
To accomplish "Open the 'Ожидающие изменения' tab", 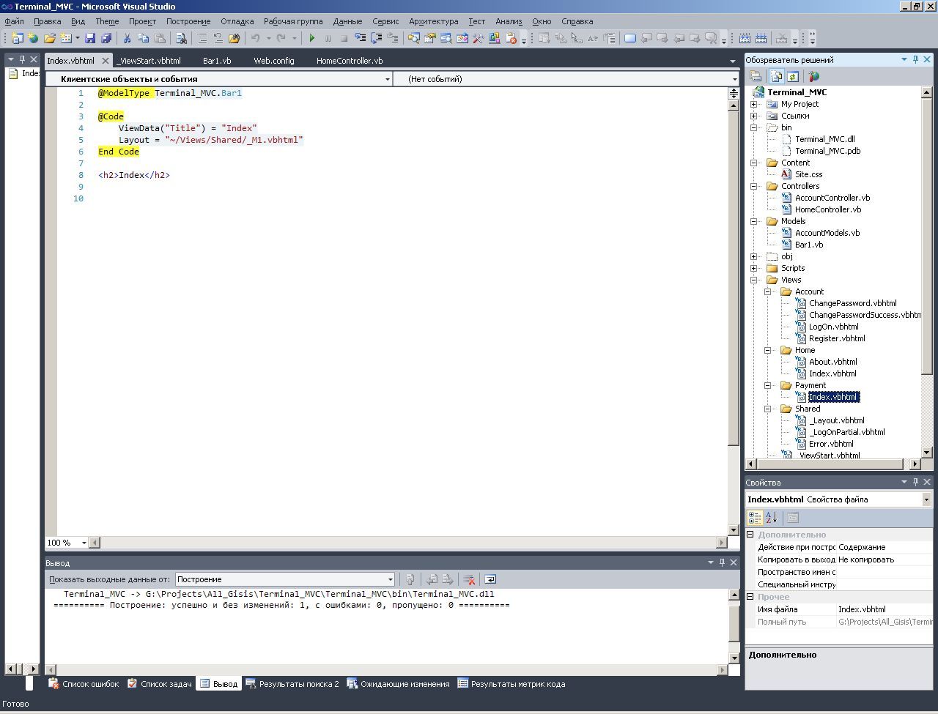I will [x=398, y=684].
